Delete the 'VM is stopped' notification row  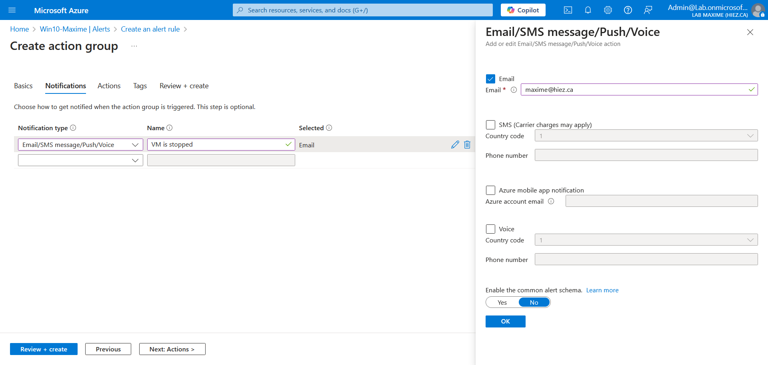point(467,145)
